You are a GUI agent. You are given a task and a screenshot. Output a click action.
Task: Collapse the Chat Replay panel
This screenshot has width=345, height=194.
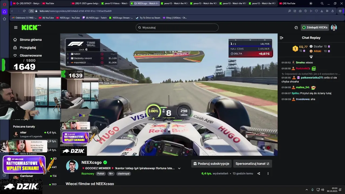click(x=281, y=38)
